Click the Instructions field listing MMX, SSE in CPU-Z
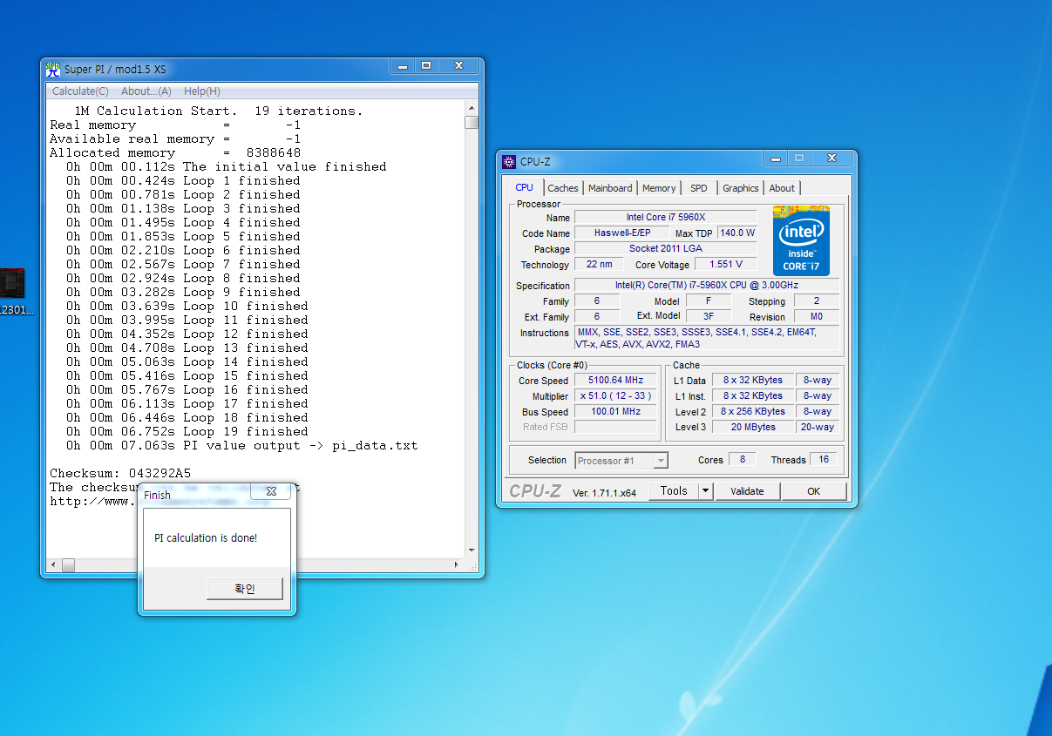The width and height of the screenshot is (1052, 736). (x=707, y=338)
